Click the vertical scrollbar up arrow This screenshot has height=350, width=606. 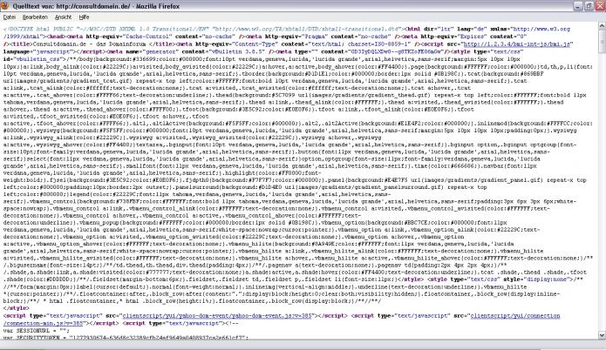coord(602,25)
